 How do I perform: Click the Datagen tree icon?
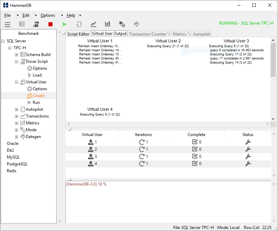tap(23, 137)
